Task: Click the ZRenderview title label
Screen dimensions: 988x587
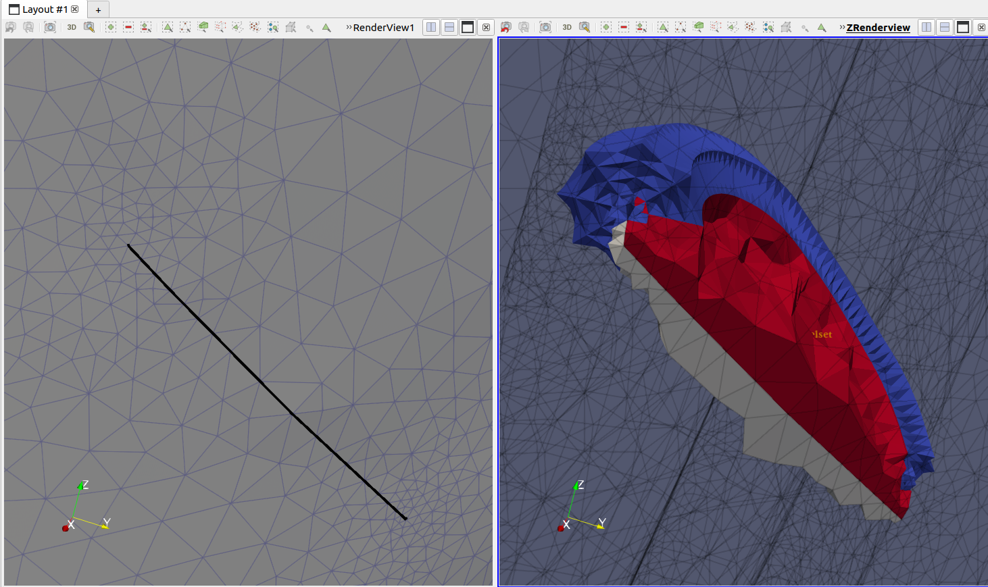Action: [878, 27]
